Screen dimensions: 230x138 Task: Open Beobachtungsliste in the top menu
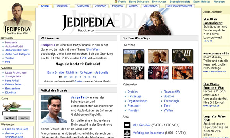pos(180,2)
